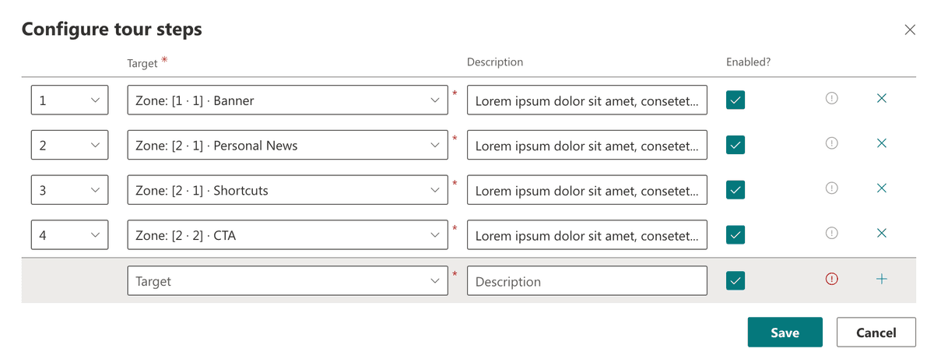Click red error icon in new row
The height and width of the screenshot is (359, 934).
click(831, 279)
